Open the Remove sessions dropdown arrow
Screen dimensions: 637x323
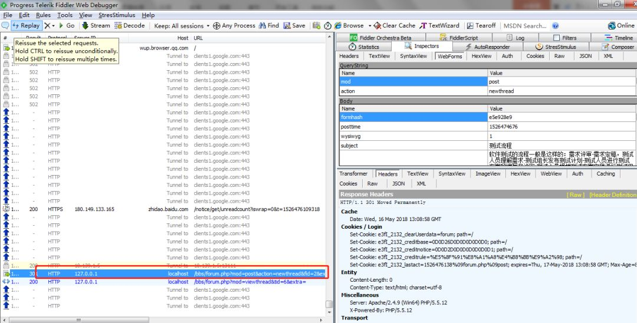click(54, 26)
